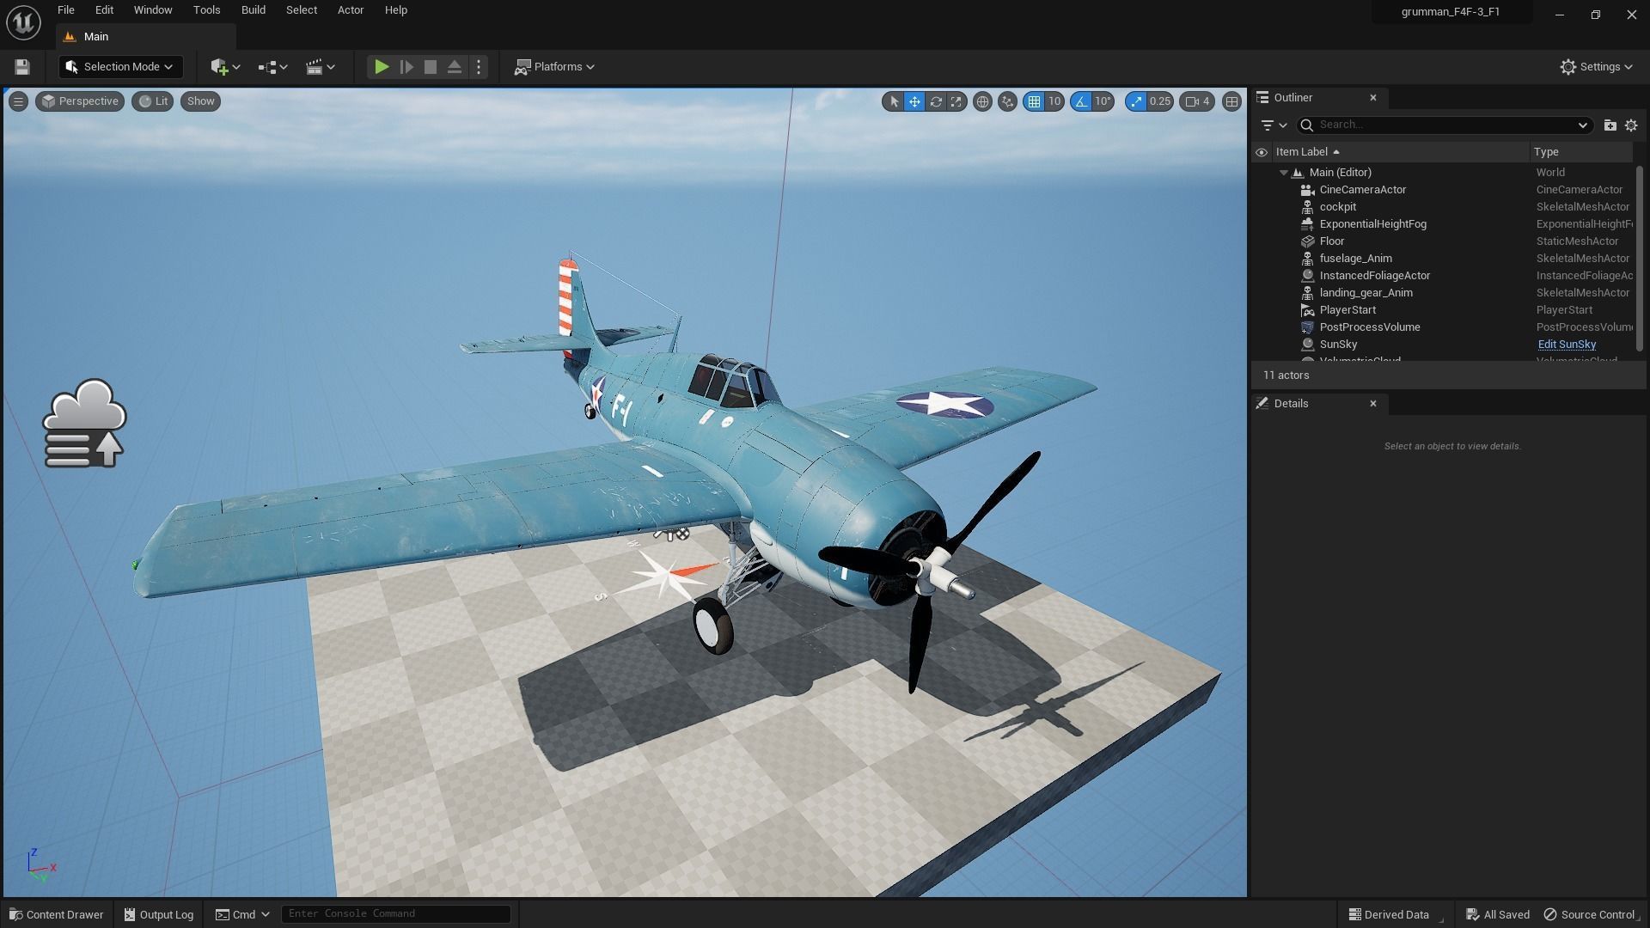Open camera speed setting showing 4
The width and height of the screenshot is (1650, 928).
tap(1197, 101)
